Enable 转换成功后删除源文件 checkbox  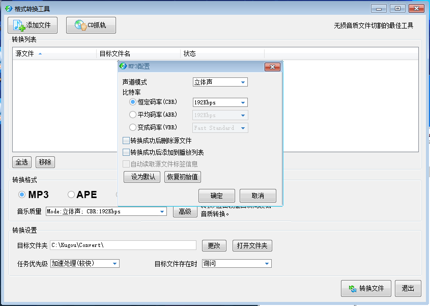[x=126, y=141]
